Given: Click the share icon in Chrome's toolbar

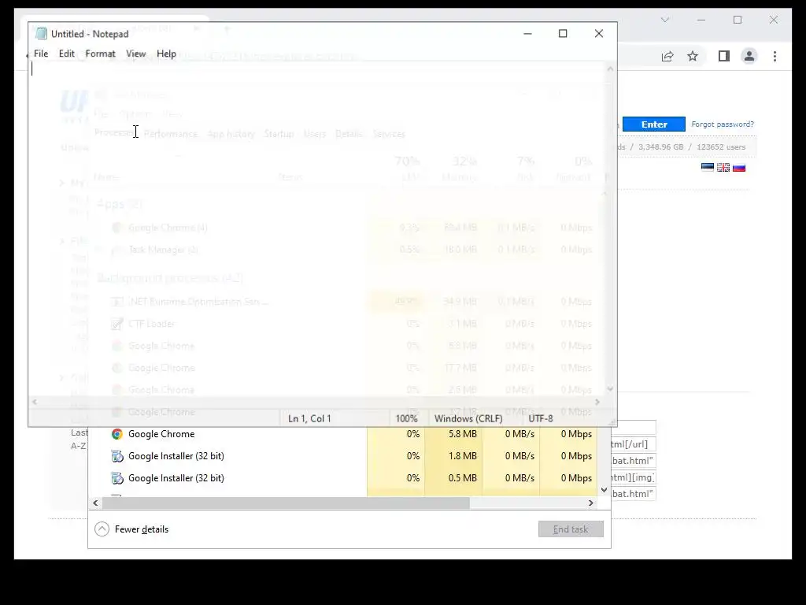Looking at the screenshot, I should click(667, 56).
